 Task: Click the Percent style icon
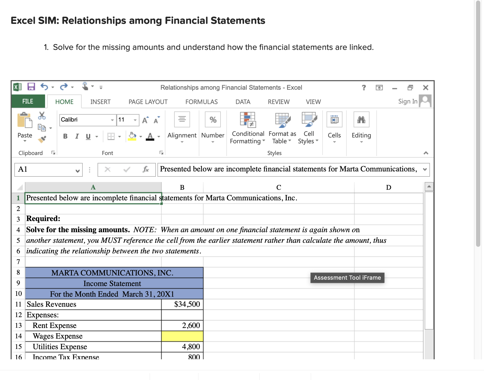[213, 120]
